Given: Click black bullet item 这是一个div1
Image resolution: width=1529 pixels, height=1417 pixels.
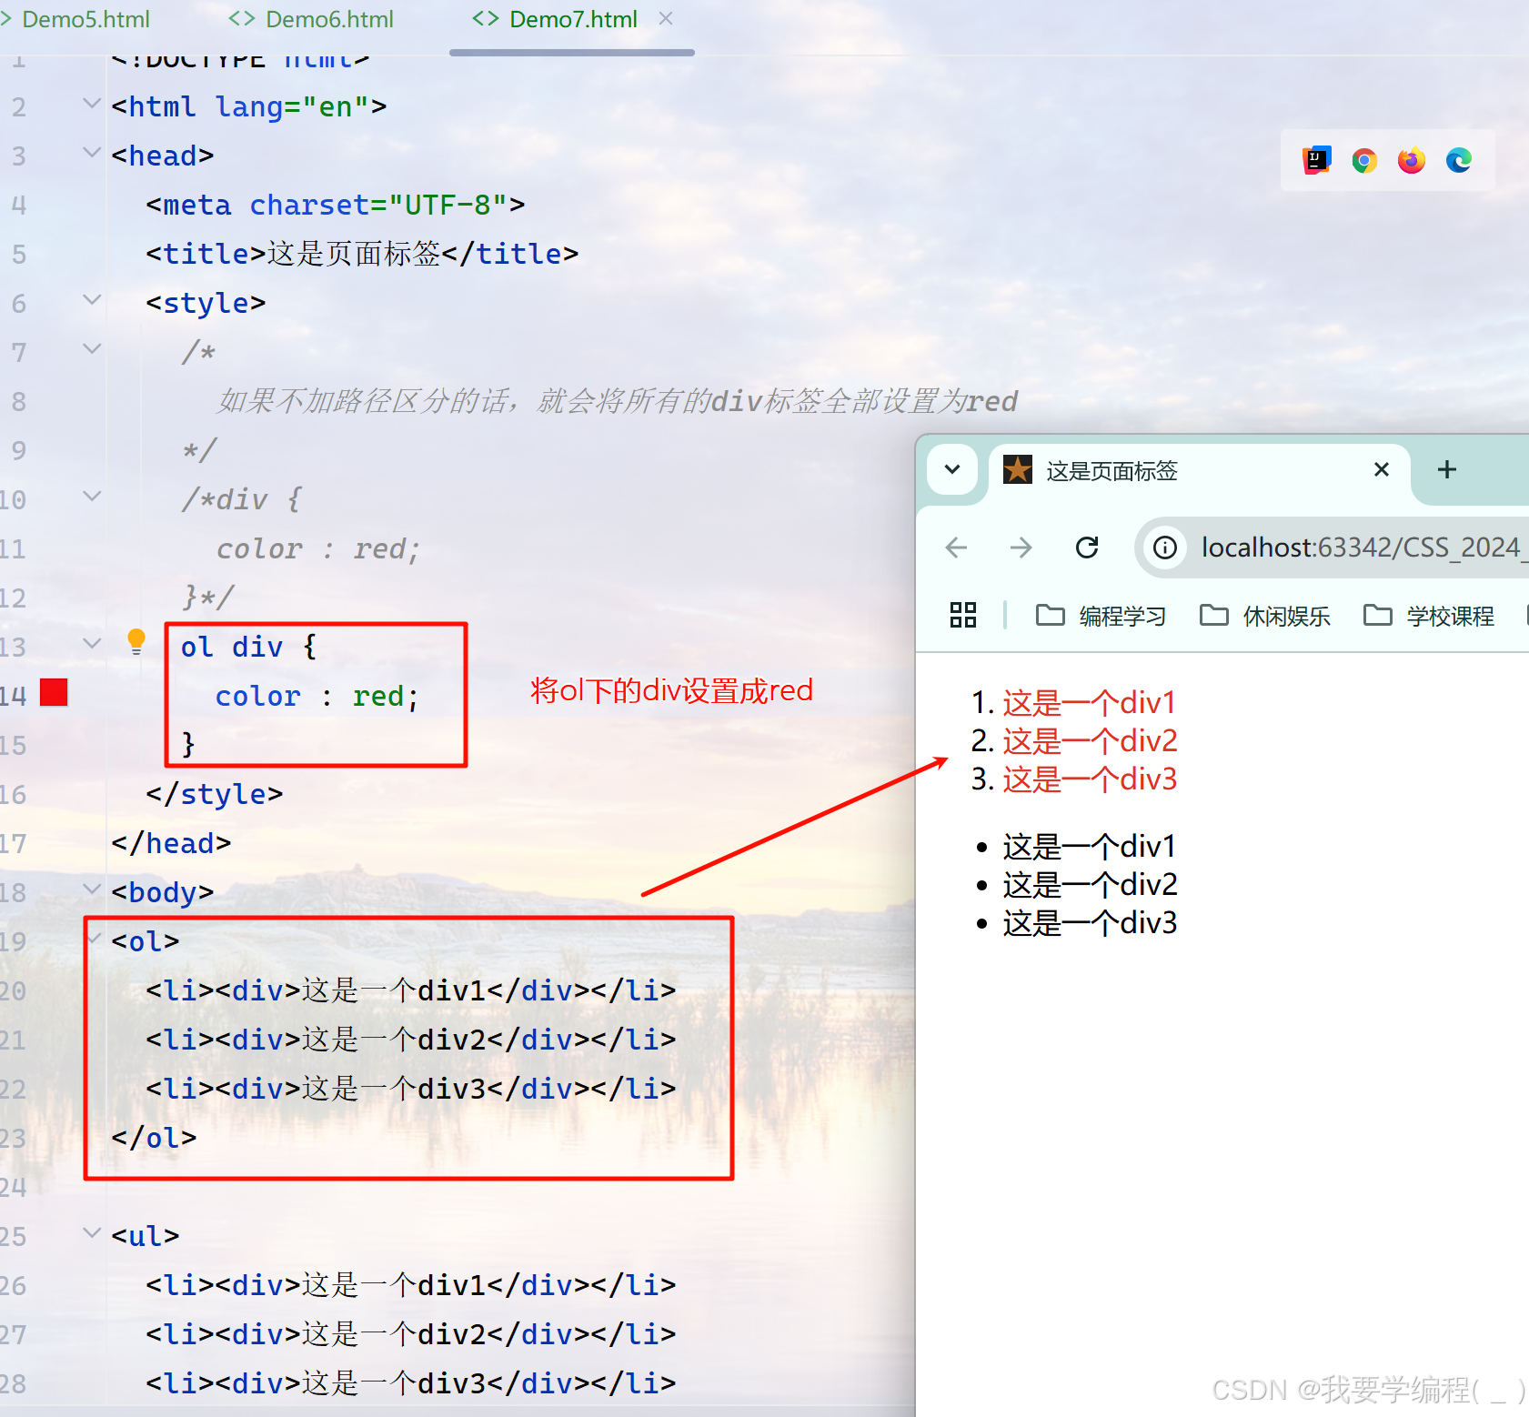Looking at the screenshot, I should click(x=1089, y=847).
